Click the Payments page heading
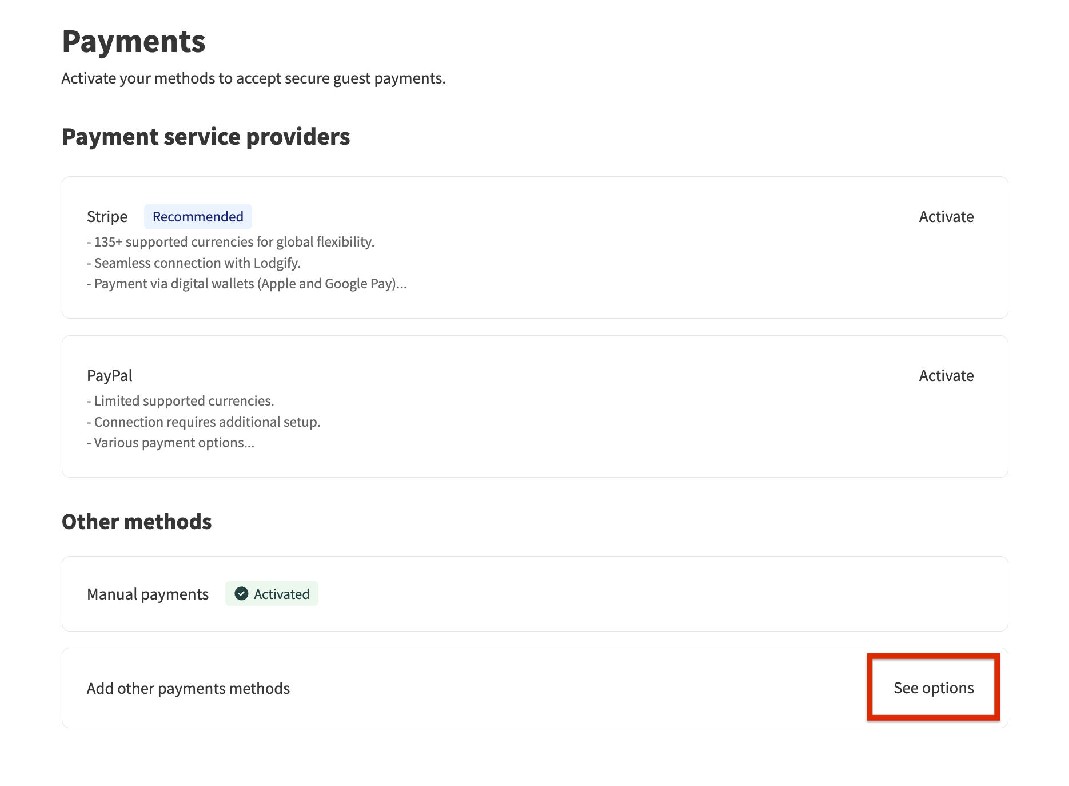This screenshot has width=1069, height=786. click(133, 42)
